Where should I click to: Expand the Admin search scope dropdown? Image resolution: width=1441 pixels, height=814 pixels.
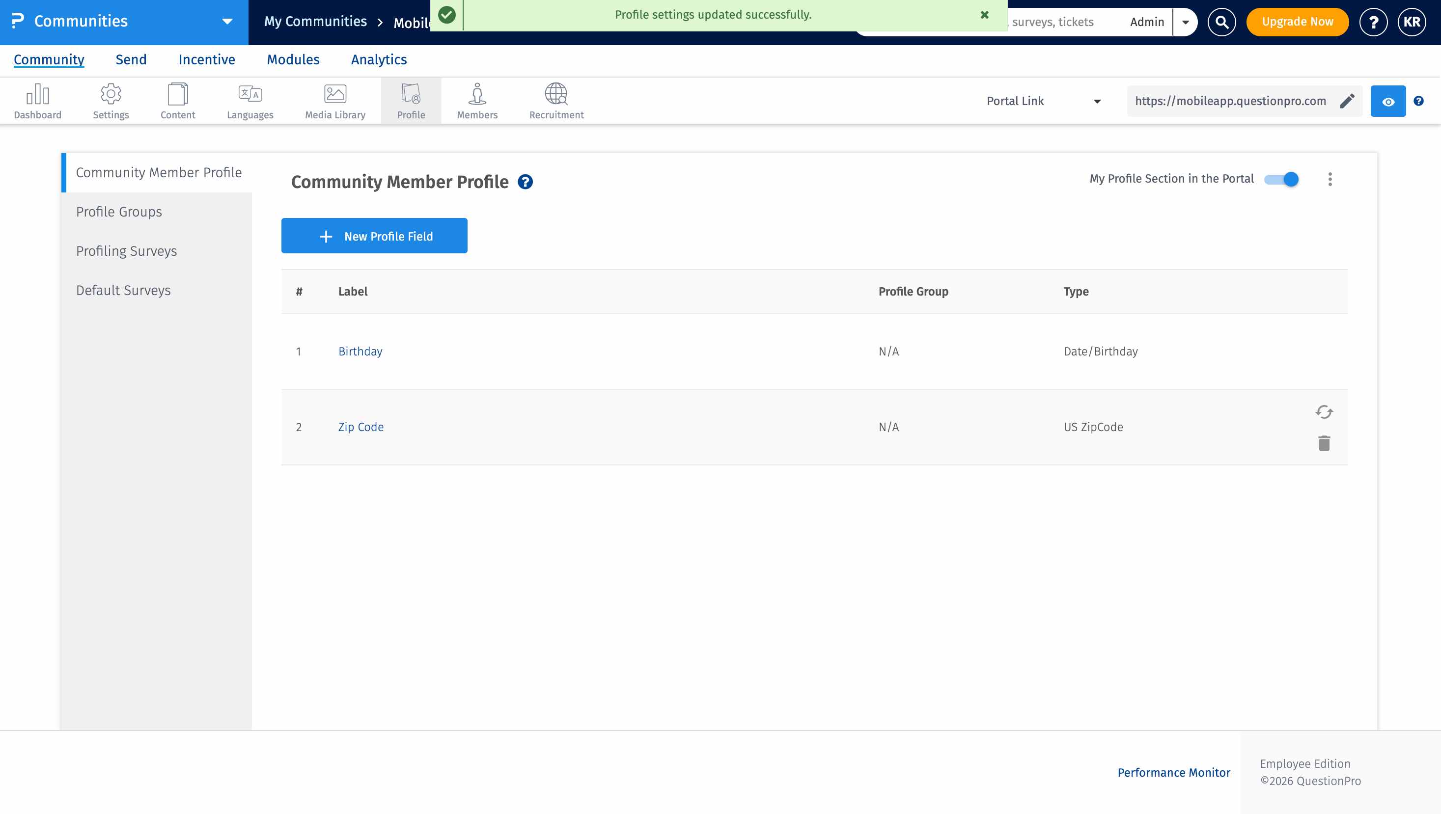coord(1185,22)
